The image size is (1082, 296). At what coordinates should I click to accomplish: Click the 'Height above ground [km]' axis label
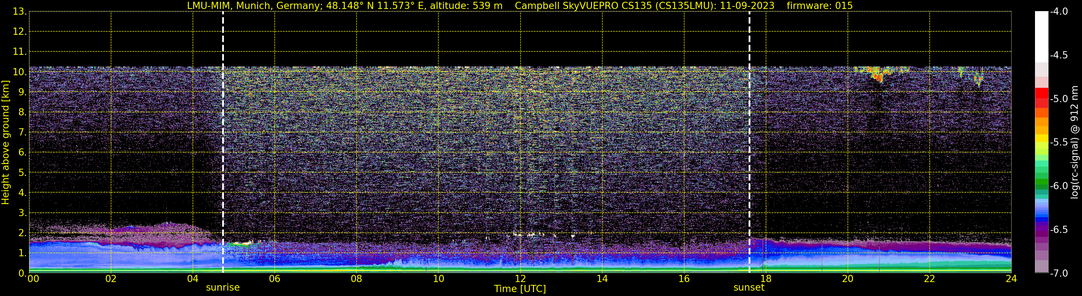(5, 143)
